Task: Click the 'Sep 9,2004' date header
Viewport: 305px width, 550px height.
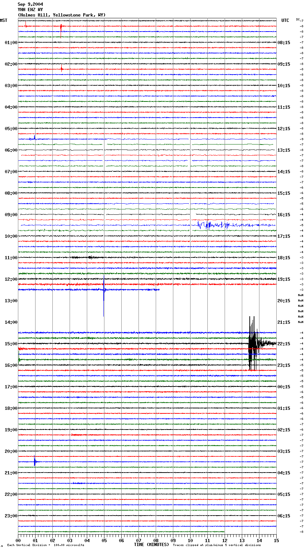Action: click(x=30, y=4)
